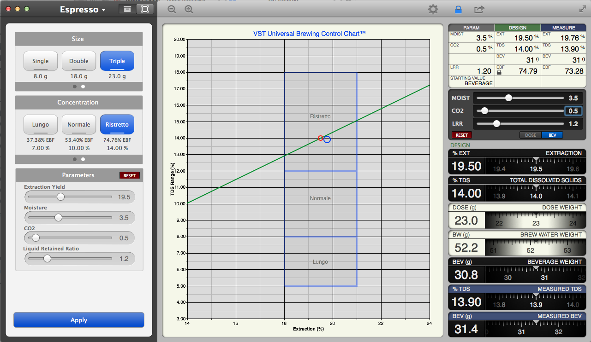This screenshot has height=342, width=591.
Task: Click the beverage weight ruler dial
Action: [536, 275]
